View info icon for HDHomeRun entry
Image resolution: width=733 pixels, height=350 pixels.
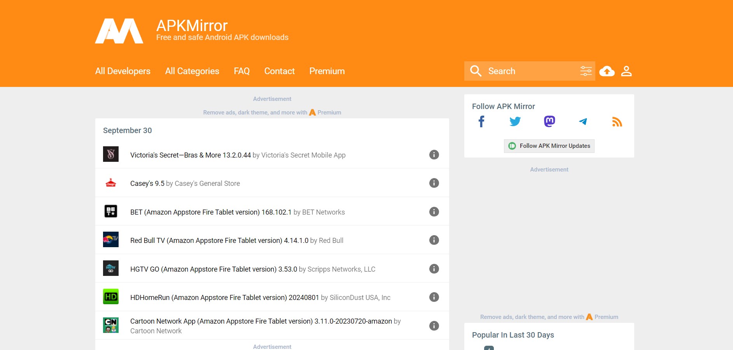click(x=434, y=297)
